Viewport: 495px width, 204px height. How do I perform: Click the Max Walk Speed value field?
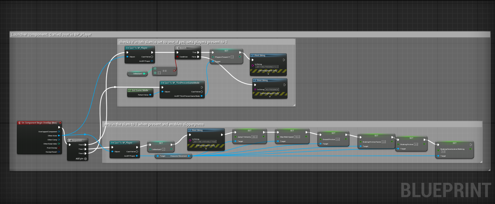pos(297,137)
